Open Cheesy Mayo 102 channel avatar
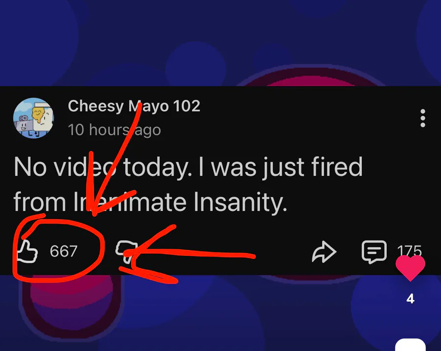 coord(33,118)
